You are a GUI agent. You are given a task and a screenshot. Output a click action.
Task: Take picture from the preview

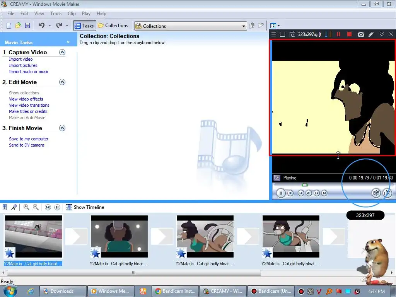coord(387,193)
